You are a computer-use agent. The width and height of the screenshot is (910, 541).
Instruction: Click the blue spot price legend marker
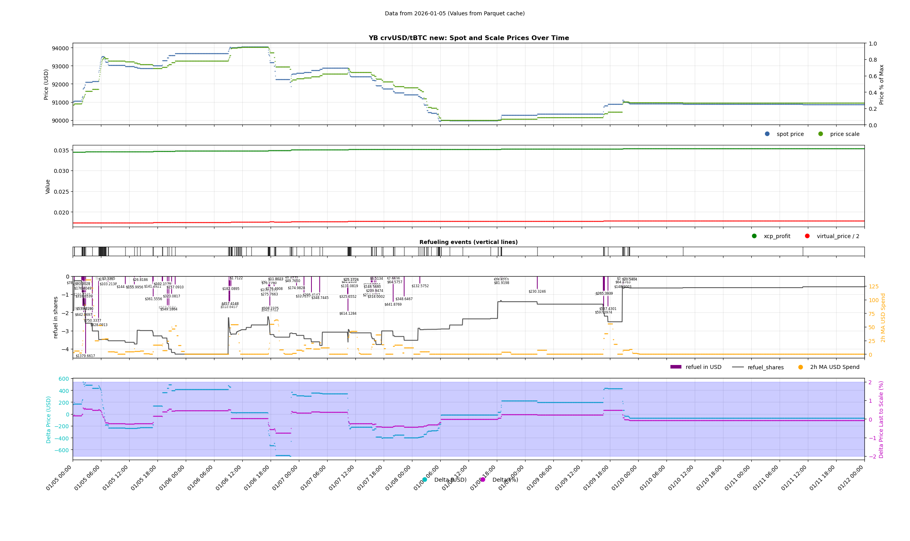(x=767, y=134)
